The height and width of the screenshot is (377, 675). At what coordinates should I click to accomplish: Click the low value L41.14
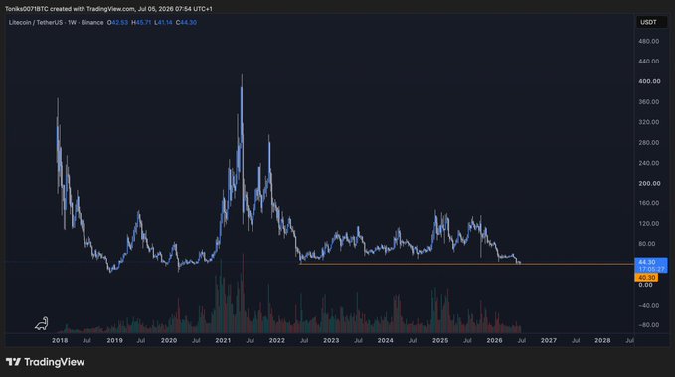click(163, 23)
